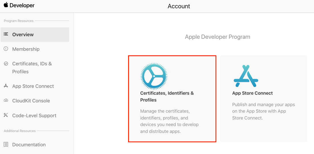Click the App Store Connect sidebar icon

6,86
